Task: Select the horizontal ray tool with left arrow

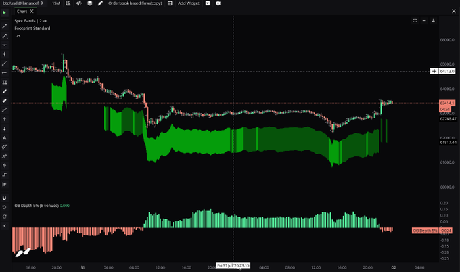Action: pyautogui.click(x=5, y=73)
